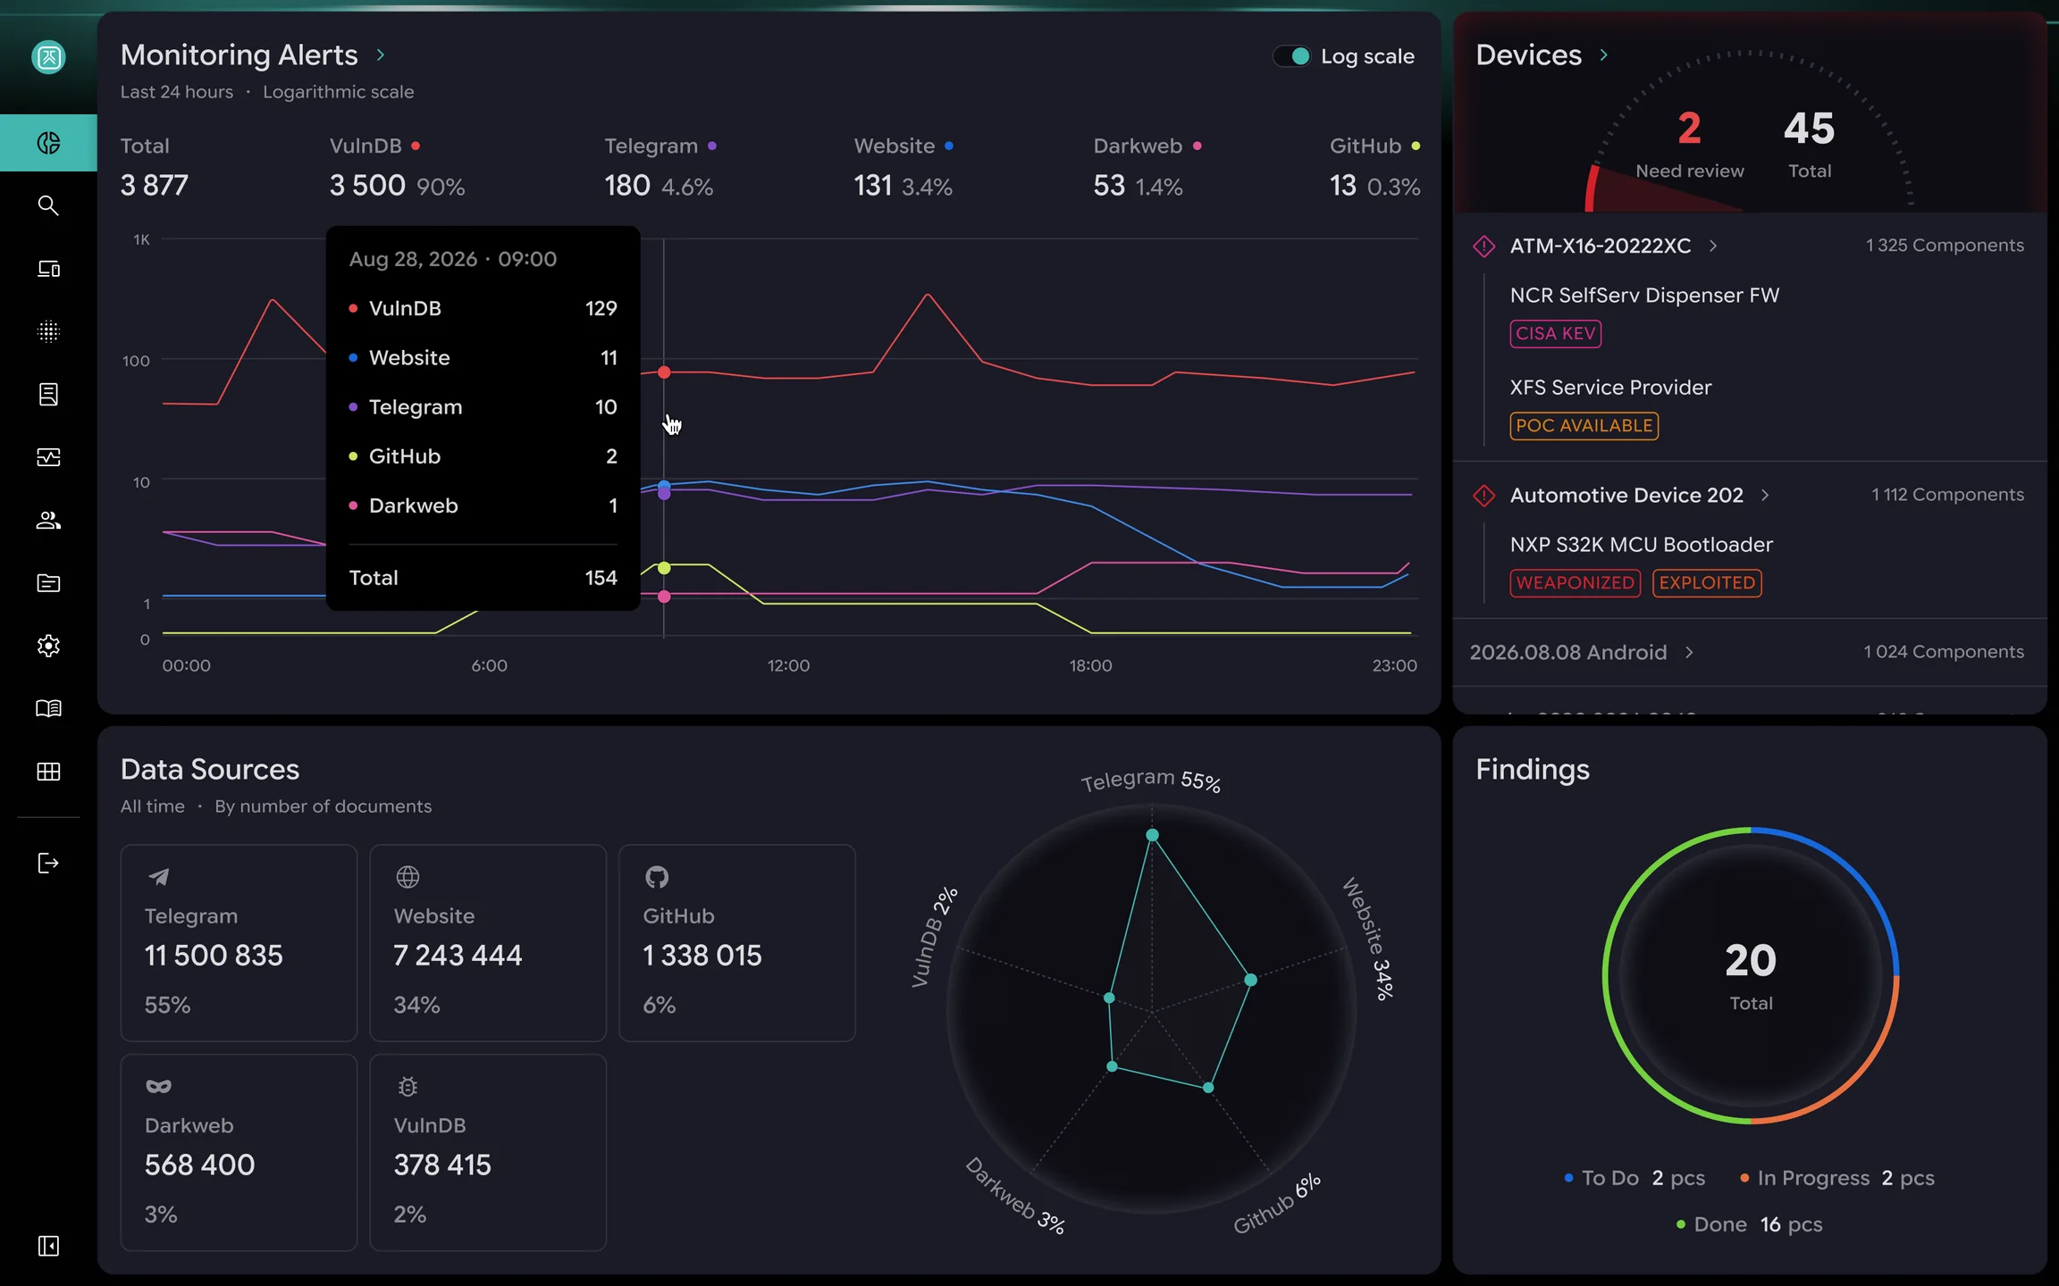Viewport: 2059px width, 1286px height.
Task: Click the Done legend entry
Action: click(1749, 1224)
